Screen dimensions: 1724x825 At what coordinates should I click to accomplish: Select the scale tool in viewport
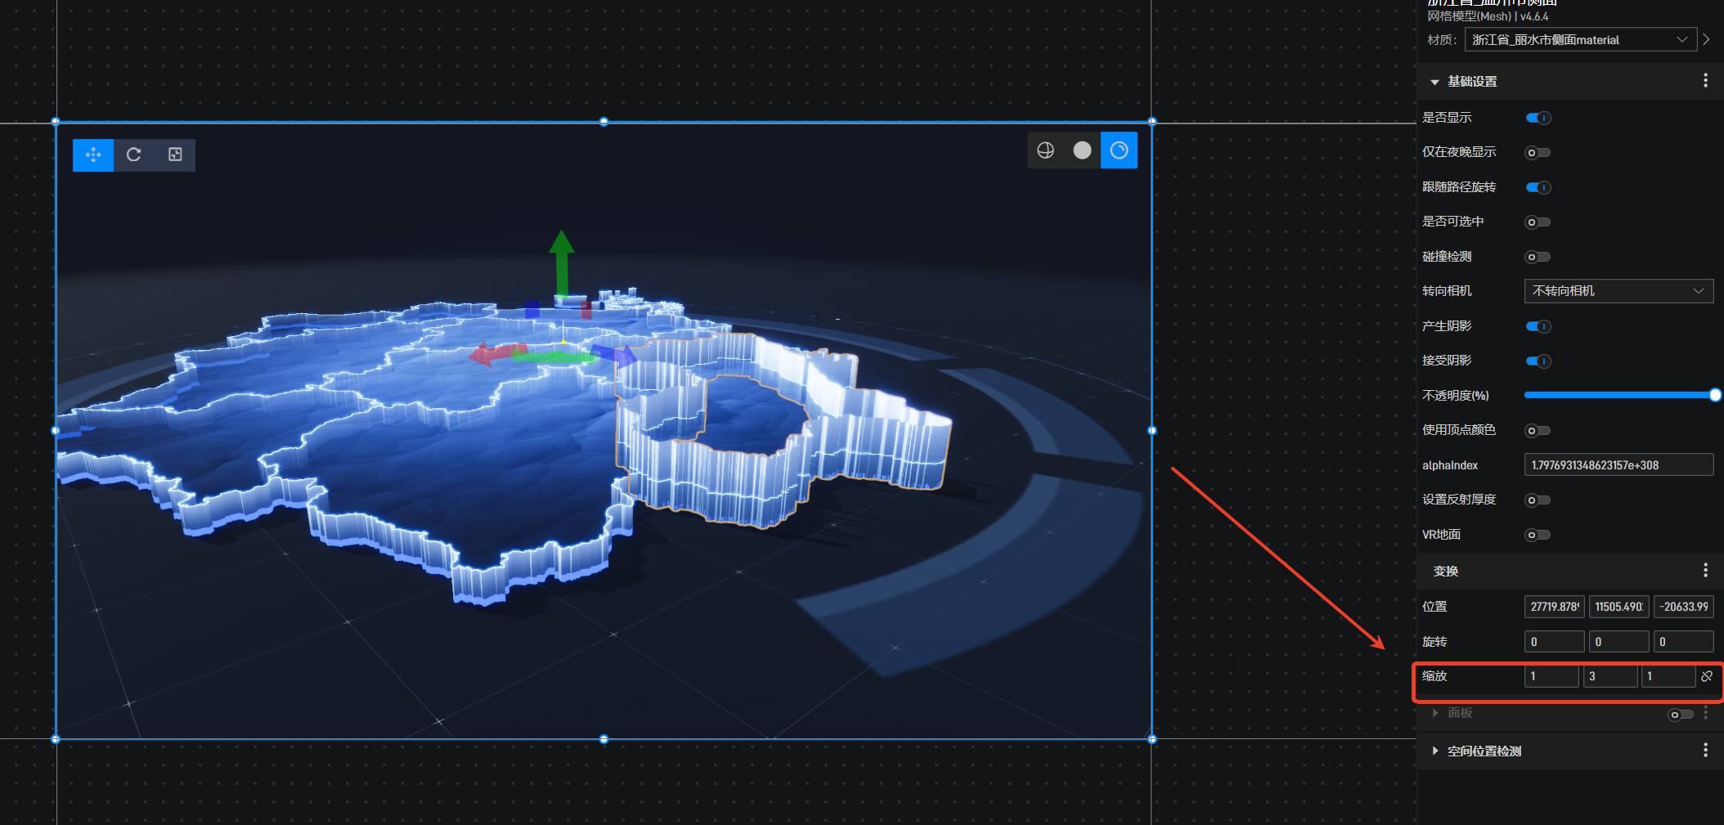pos(175,155)
